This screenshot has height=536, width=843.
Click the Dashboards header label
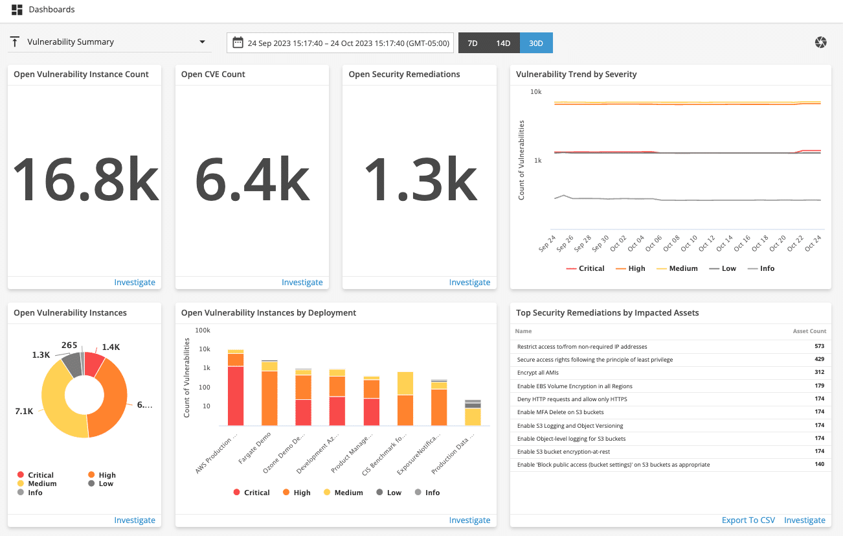coord(52,10)
